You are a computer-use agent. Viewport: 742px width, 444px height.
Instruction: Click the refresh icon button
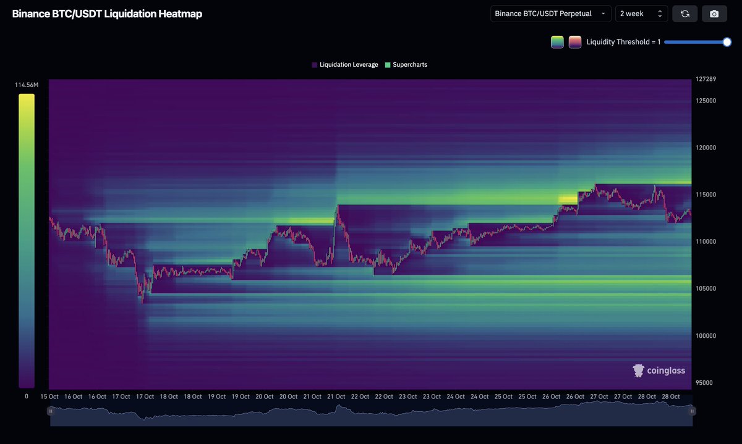(x=684, y=14)
